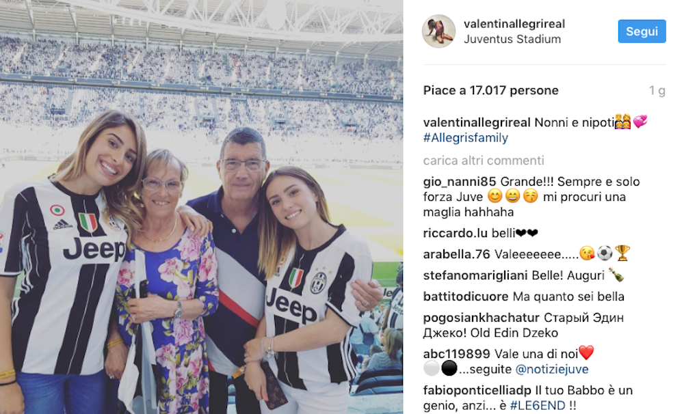Visit arabella.76 profile

[x=457, y=254]
